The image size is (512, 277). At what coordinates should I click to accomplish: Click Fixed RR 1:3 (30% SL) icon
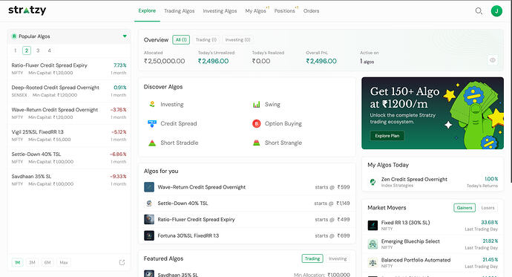(372, 226)
